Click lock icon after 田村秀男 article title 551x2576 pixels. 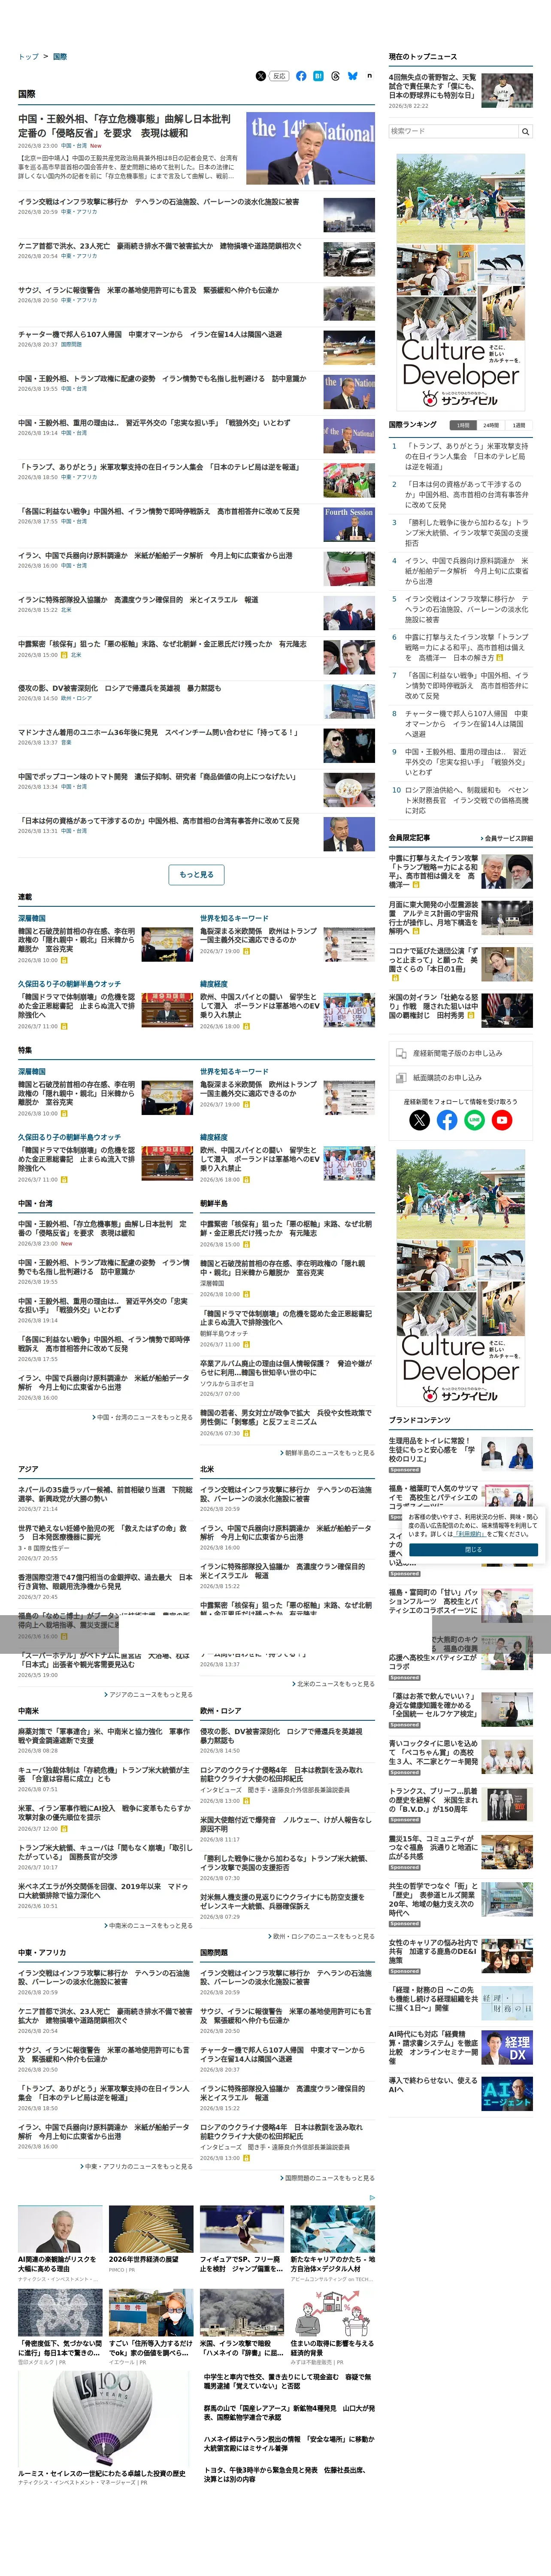tap(471, 1015)
